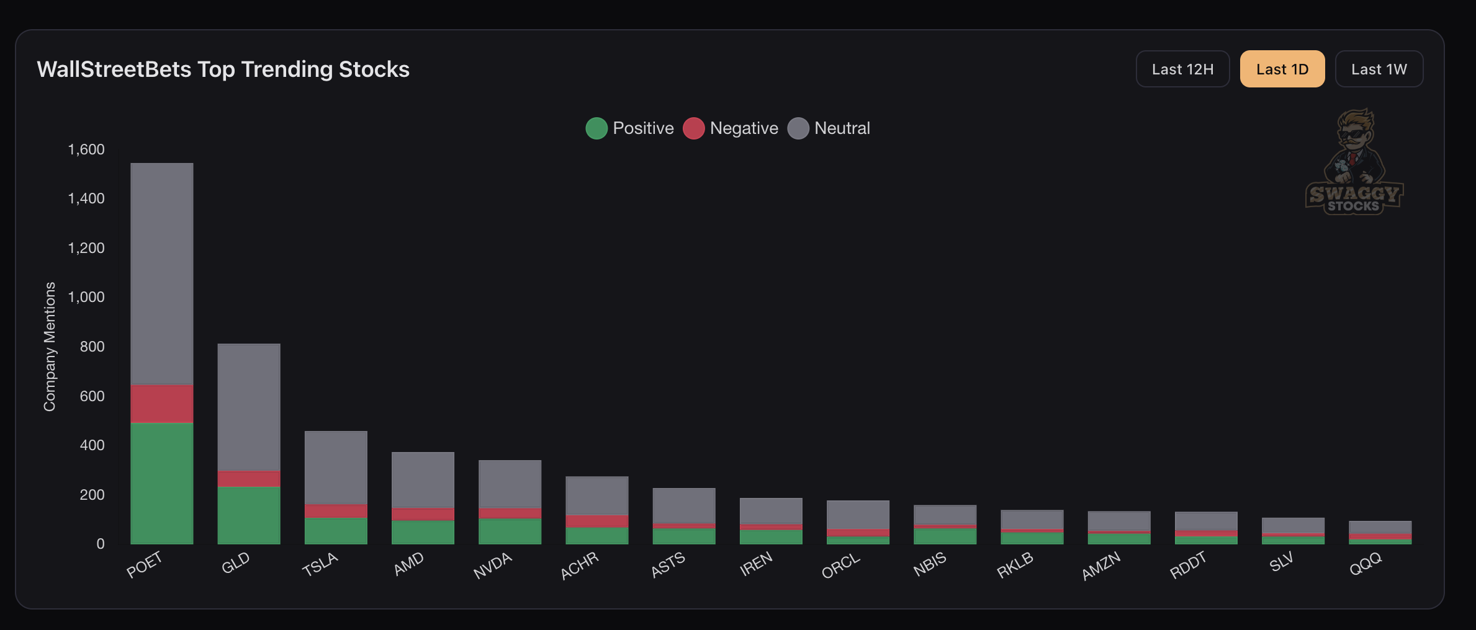
Task: Toggle the Negative legend red circle
Action: (x=693, y=128)
